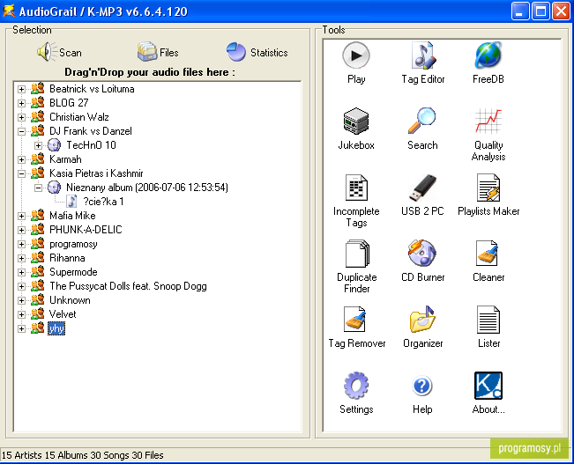Collapse the Kasia Pietras i Kashmir node
The width and height of the screenshot is (574, 464).
tap(21, 173)
